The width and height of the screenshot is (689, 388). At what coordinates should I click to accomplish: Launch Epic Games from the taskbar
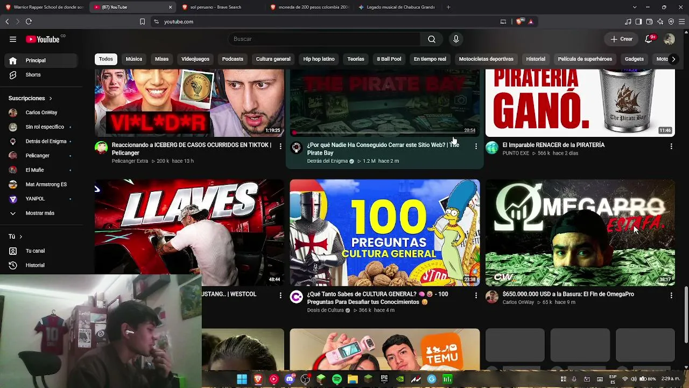click(384, 379)
